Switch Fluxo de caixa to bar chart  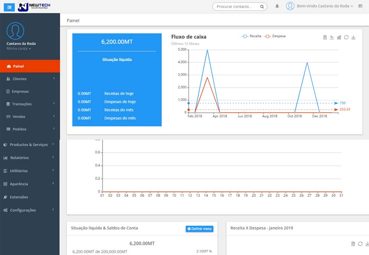(x=339, y=37)
